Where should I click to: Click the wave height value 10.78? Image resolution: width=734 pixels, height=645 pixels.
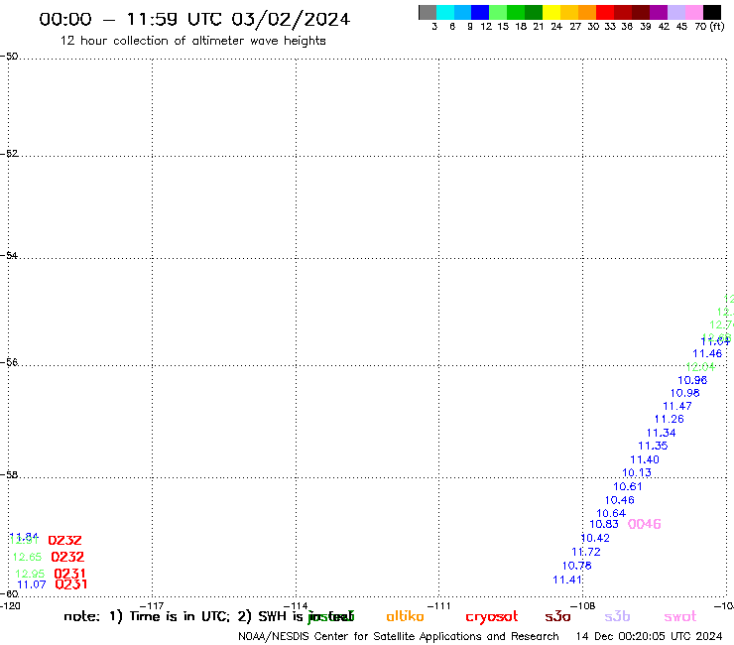click(x=576, y=566)
